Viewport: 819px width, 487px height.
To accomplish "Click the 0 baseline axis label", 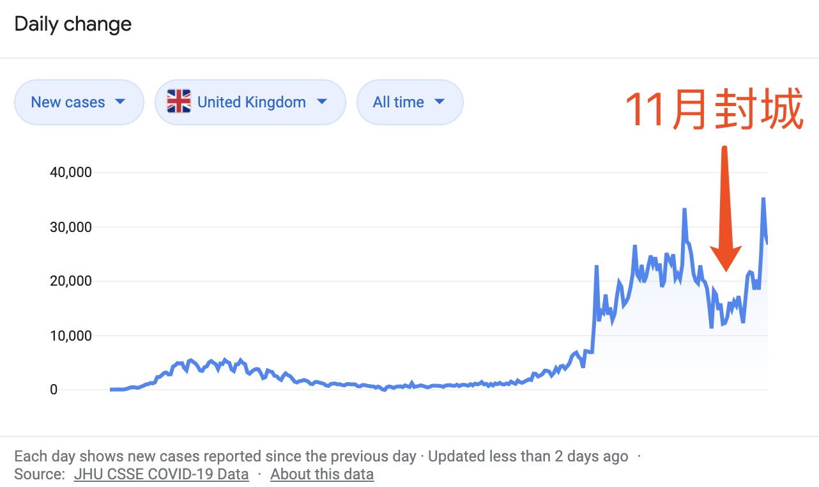I will (54, 389).
